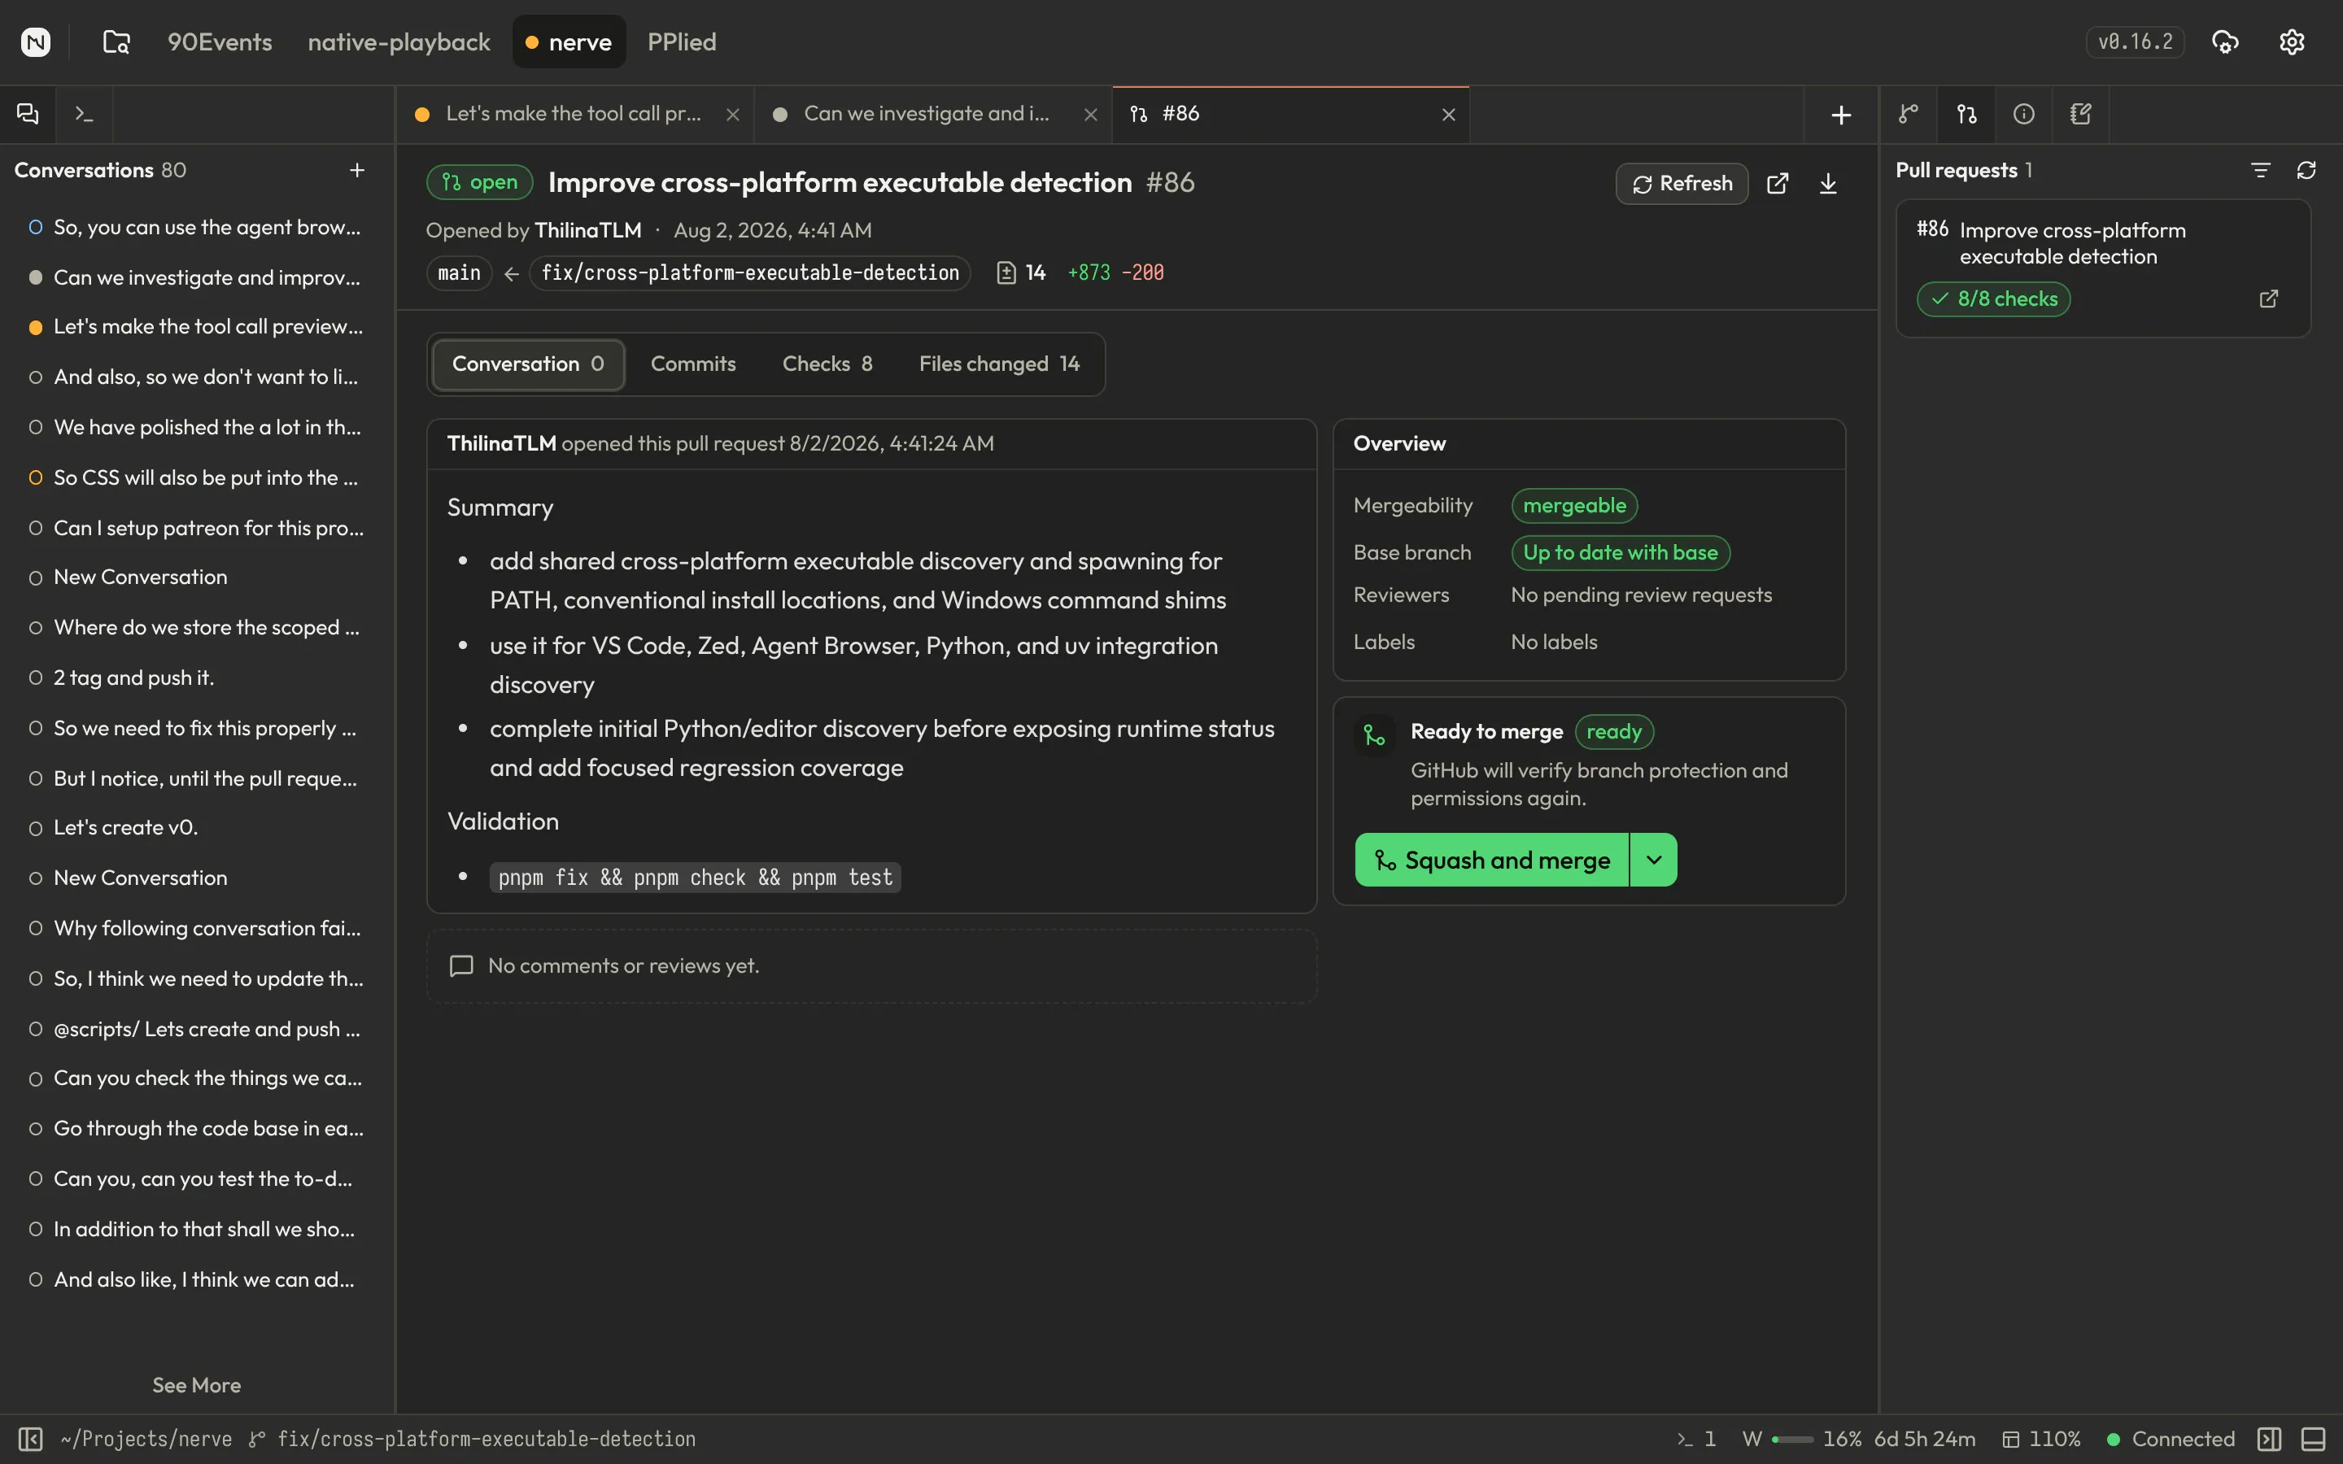Expand the merge method dropdown arrow
This screenshot has height=1464, width=2343.
(x=1654, y=860)
